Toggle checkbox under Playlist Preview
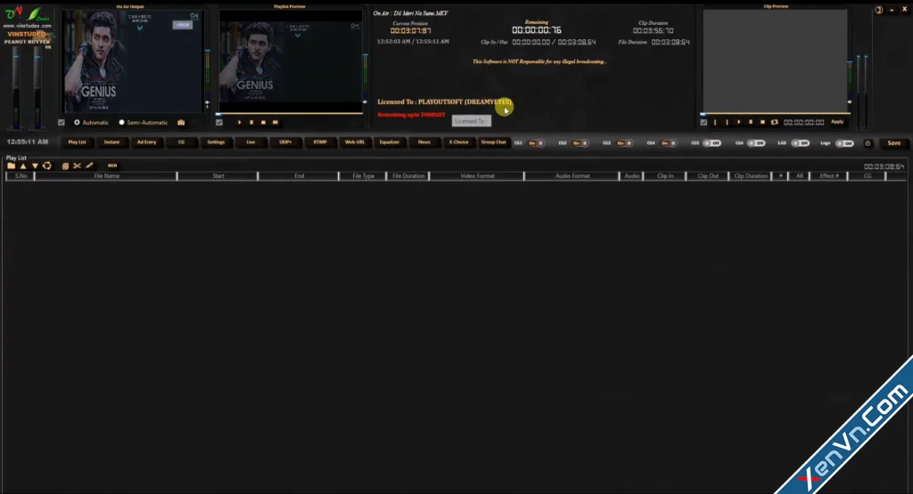The height and width of the screenshot is (494, 913). click(x=219, y=123)
